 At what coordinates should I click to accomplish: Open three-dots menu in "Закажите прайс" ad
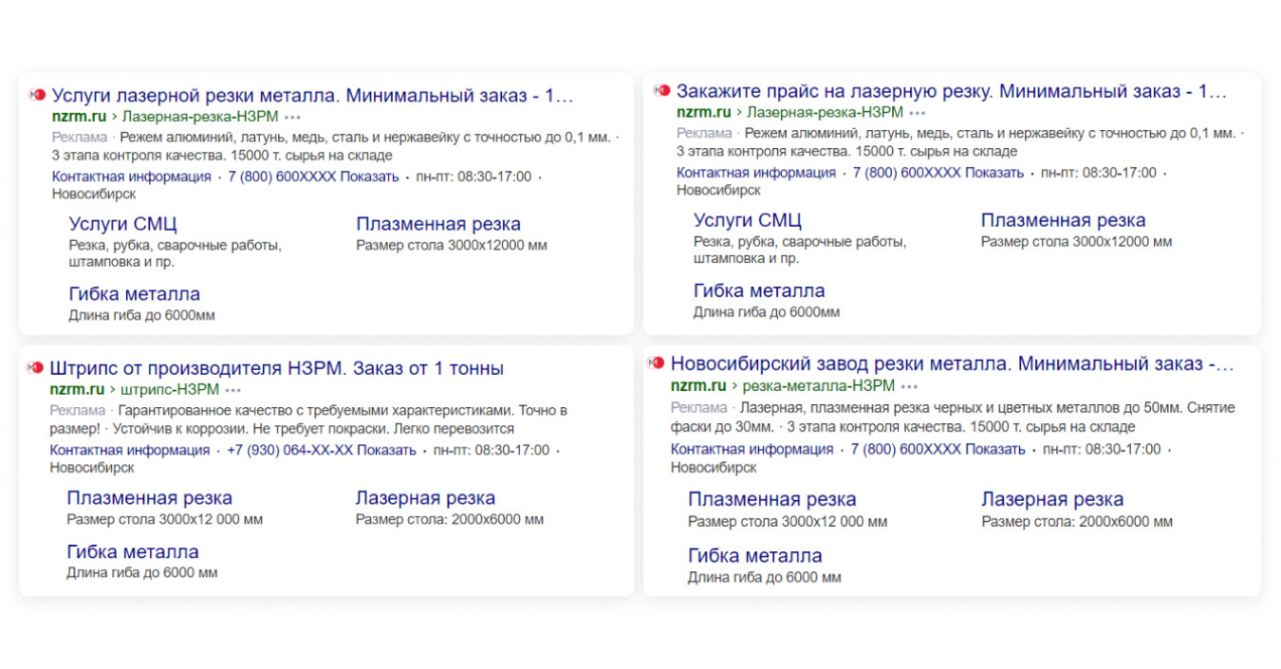click(916, 113)
